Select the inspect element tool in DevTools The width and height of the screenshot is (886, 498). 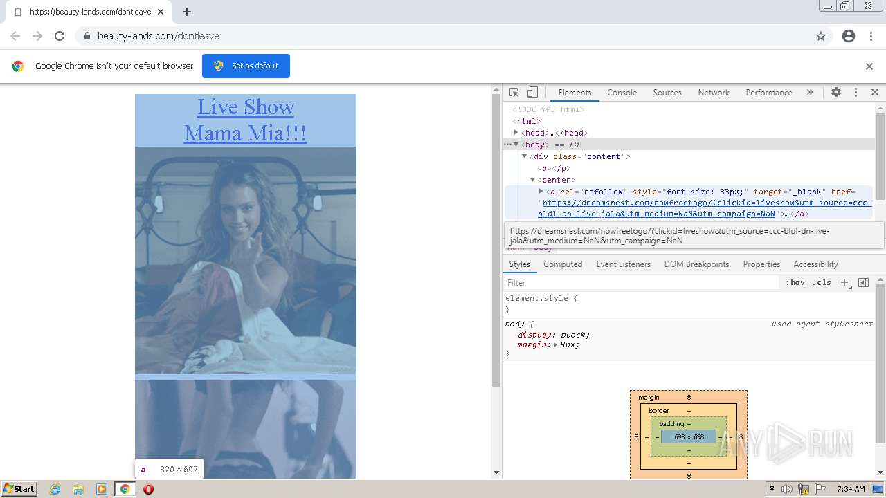[x=514, y=92]
